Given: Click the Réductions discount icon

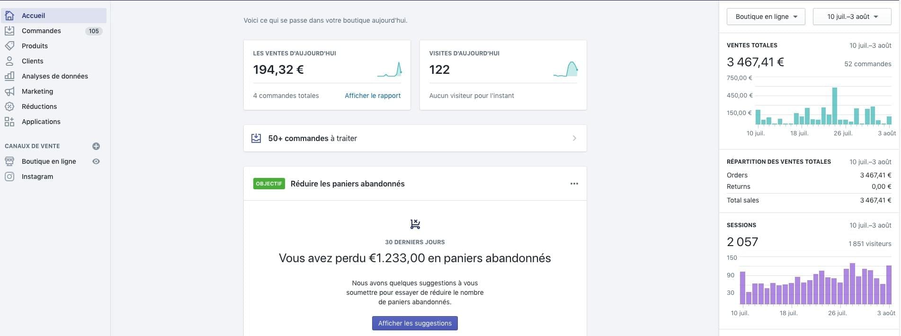Looking at the screenshot, I should click(x=9, y=106).
